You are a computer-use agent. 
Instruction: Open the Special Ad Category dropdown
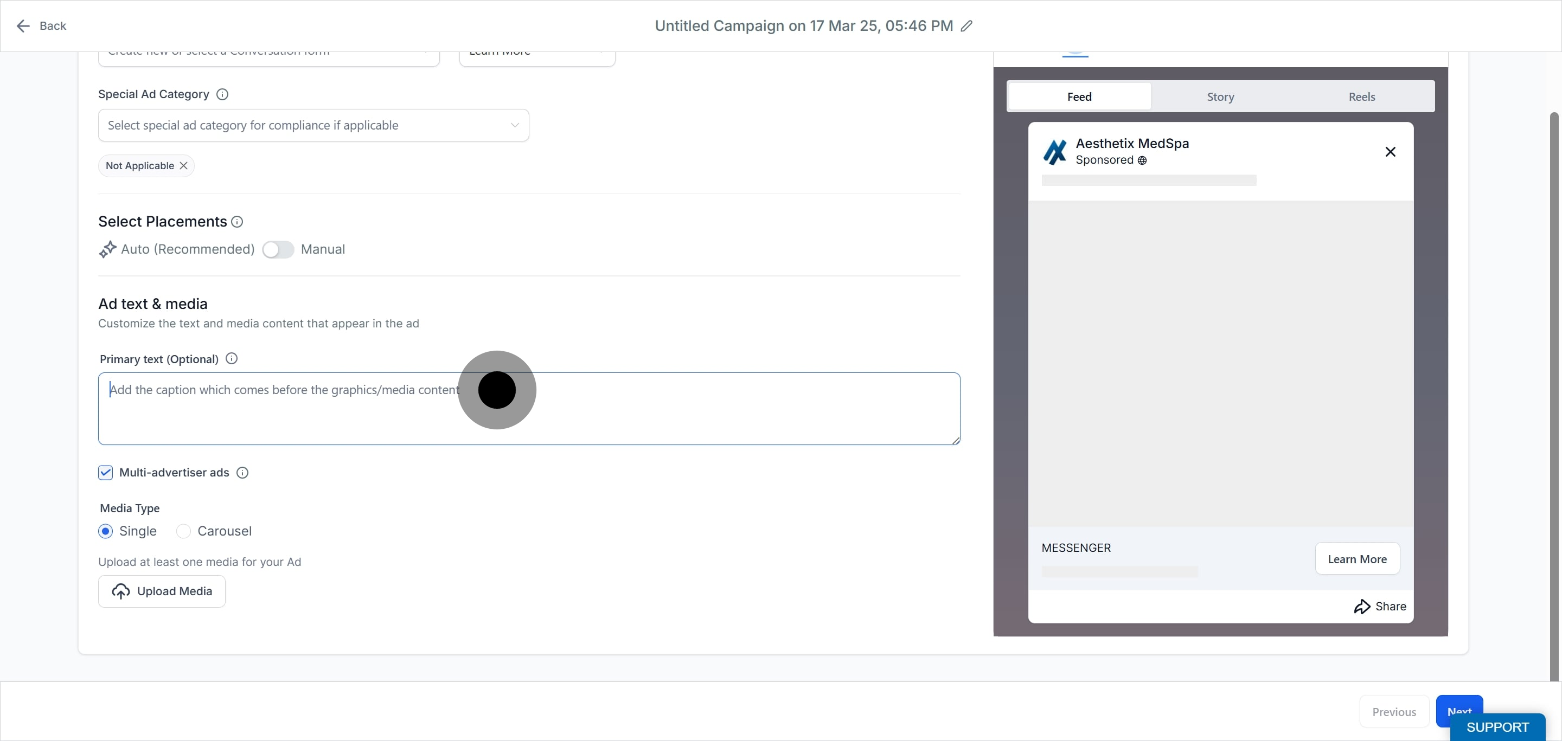click(x=313, y=125)
